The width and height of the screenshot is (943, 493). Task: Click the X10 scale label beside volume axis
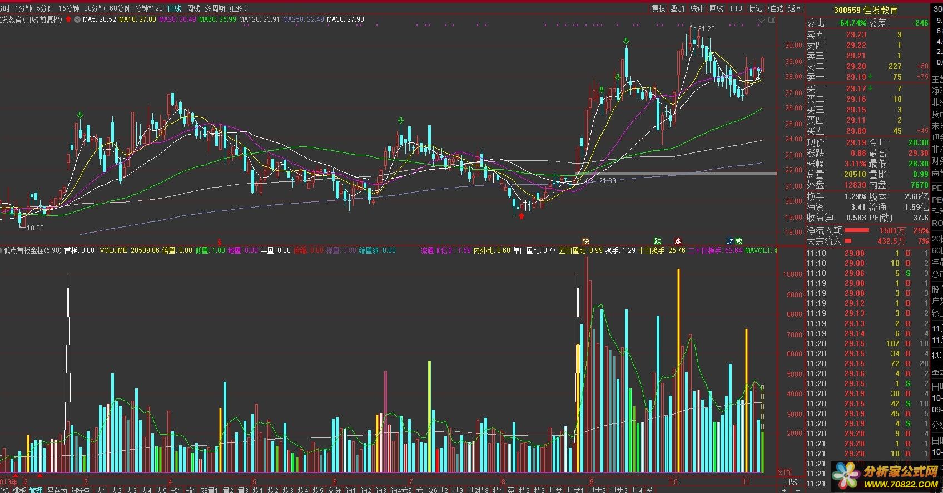point(783,472)
